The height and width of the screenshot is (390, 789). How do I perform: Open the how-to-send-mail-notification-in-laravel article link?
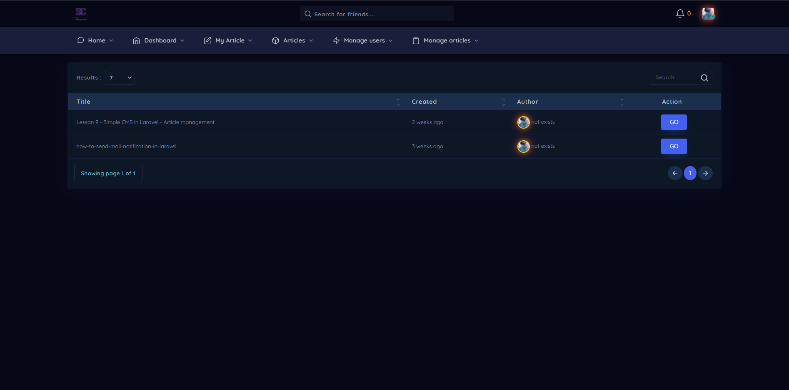click(126, 147)
